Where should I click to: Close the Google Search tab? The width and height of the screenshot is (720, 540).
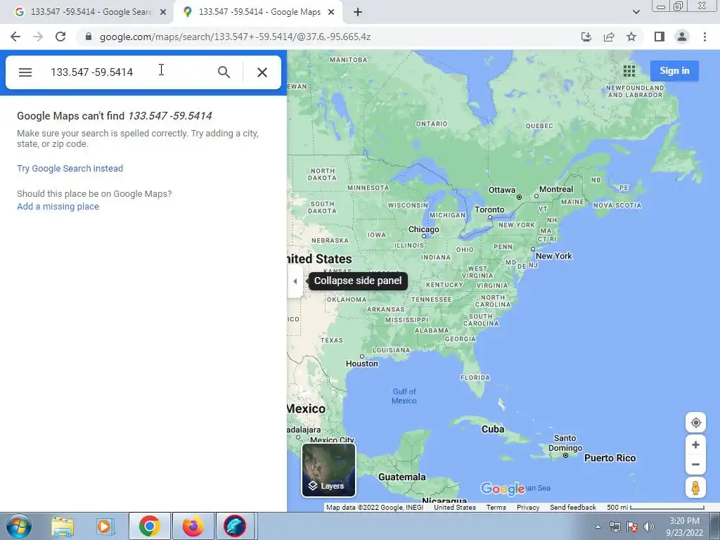163,13
